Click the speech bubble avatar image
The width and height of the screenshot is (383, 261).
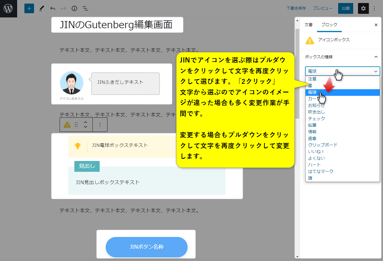(72, 83)
